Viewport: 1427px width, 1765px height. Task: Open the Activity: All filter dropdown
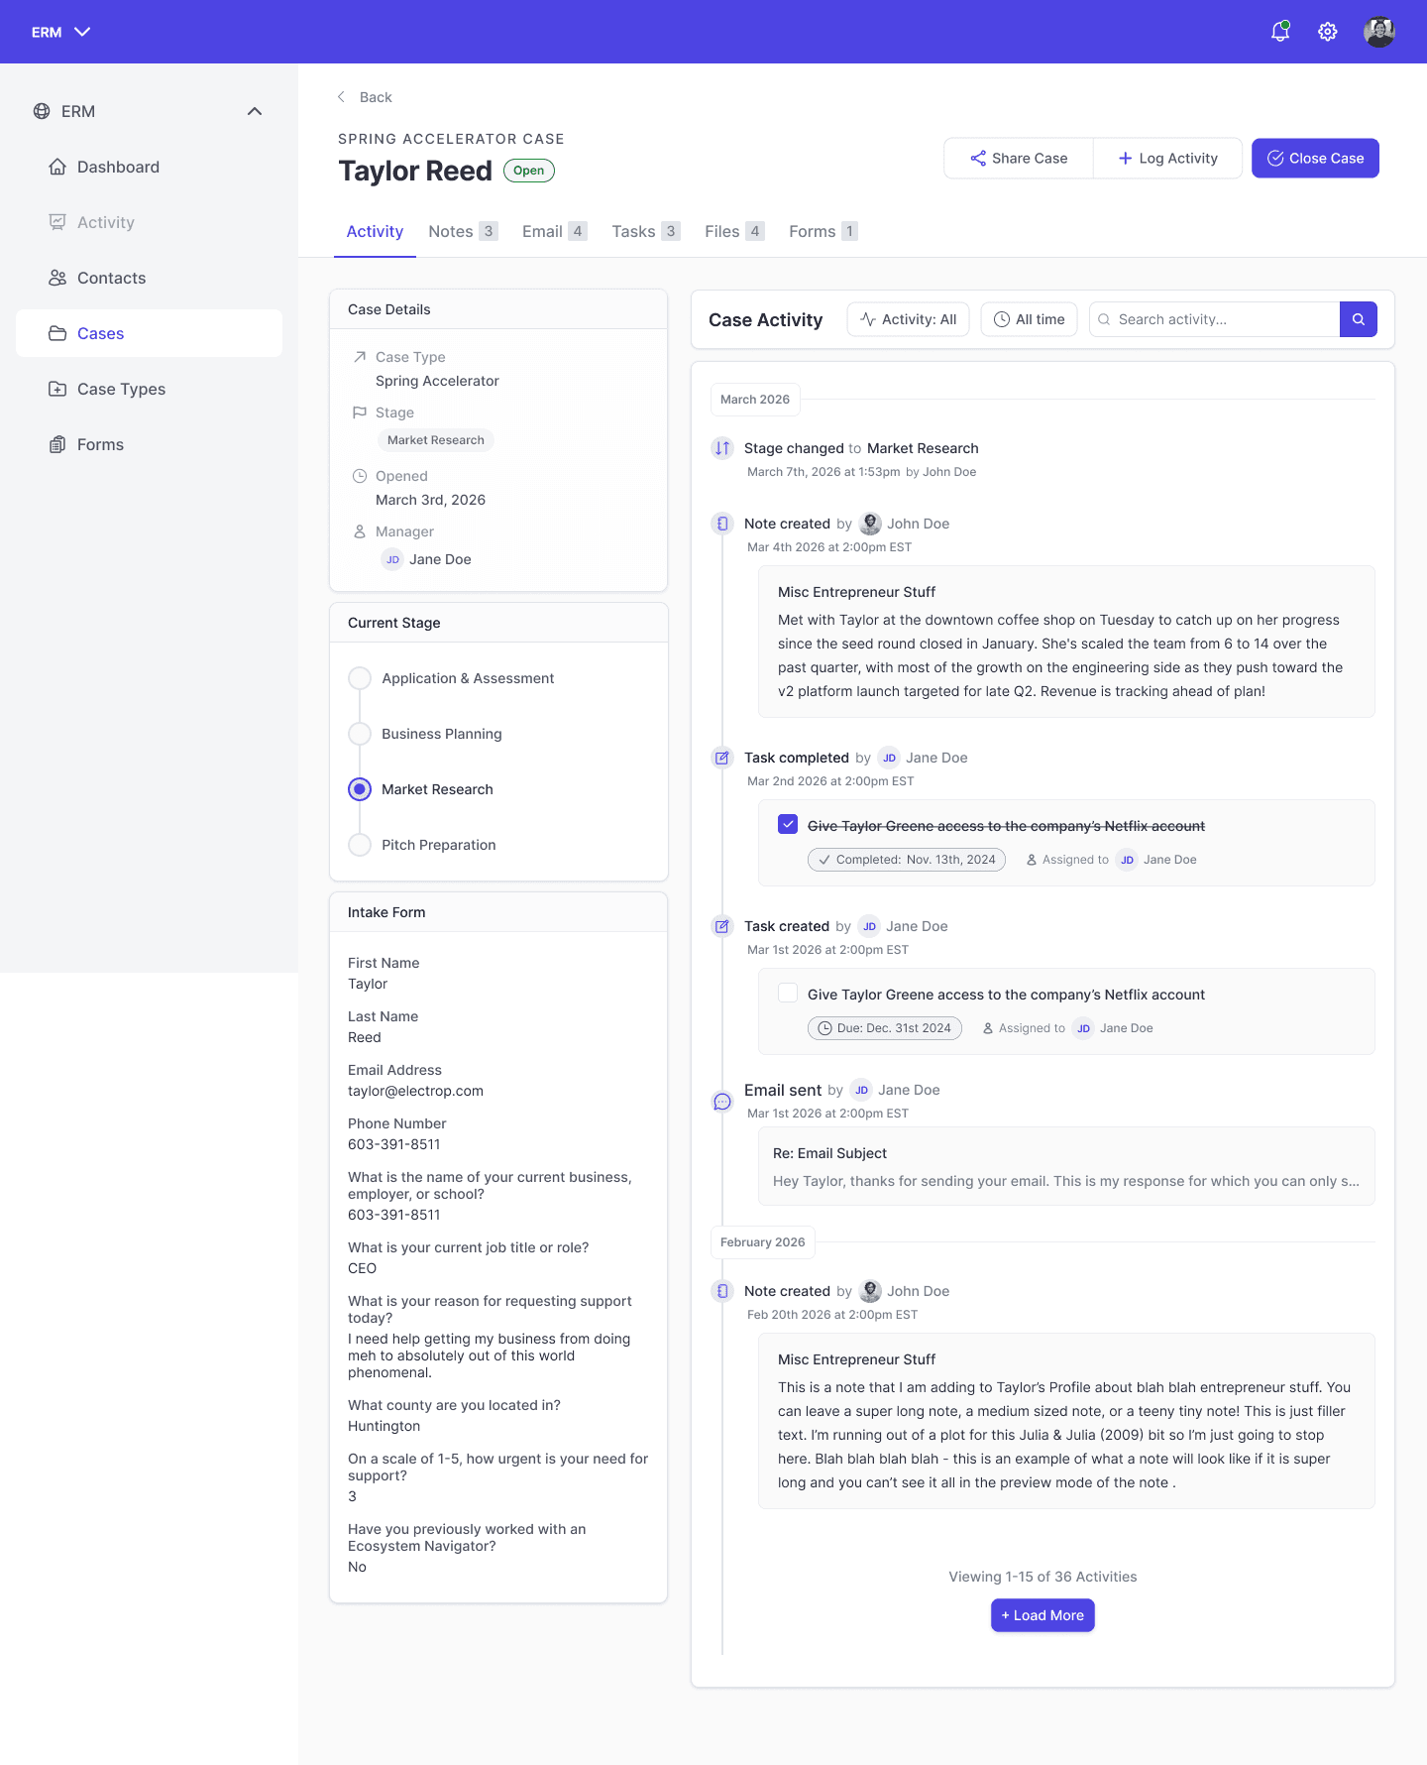coord(908,319)
